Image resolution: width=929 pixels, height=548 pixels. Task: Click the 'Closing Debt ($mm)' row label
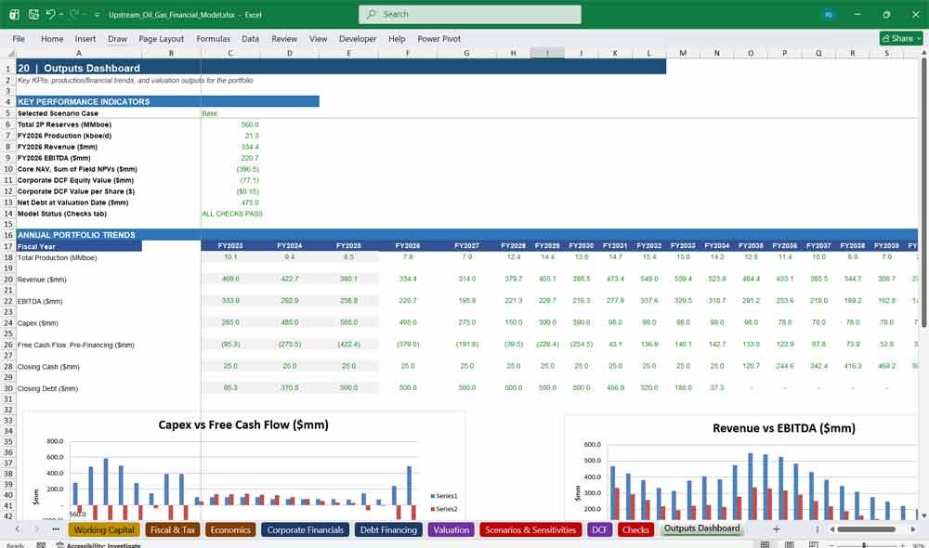47,388
